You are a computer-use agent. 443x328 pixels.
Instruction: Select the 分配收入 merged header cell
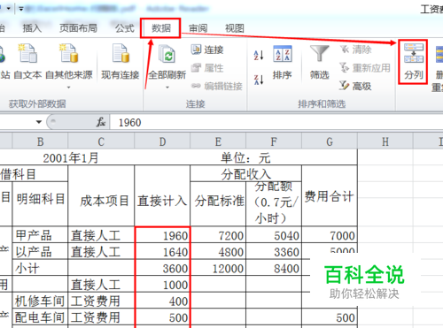point(245,173)
